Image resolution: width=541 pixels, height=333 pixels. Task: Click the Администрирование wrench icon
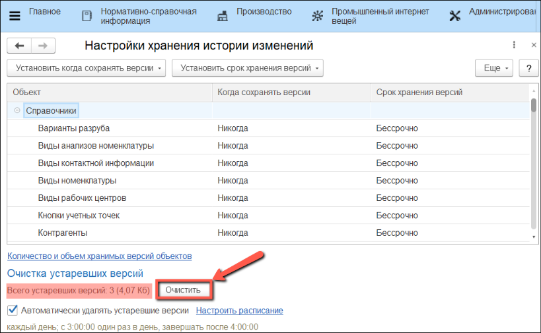[454, 17]
